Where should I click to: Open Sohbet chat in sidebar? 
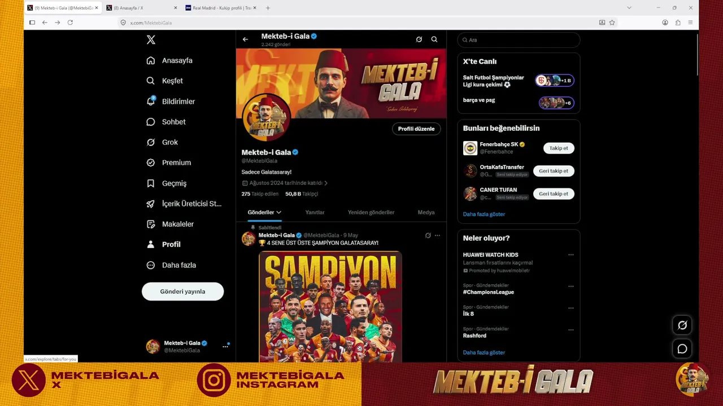[165, 122]
